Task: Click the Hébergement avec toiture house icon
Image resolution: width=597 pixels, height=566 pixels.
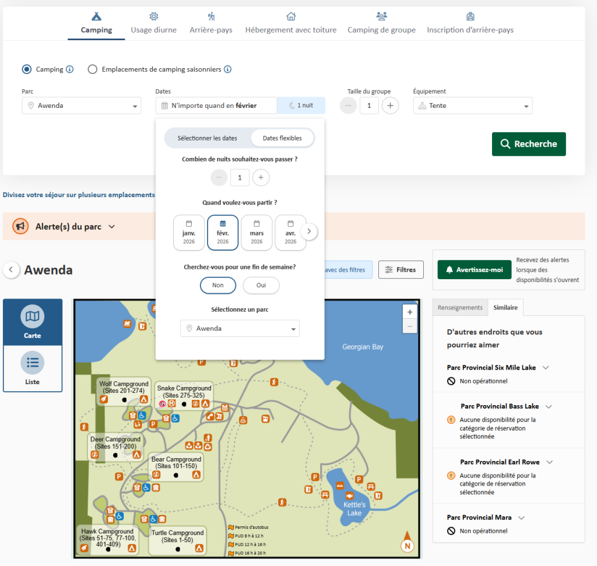Action: [x=290, y=17]
